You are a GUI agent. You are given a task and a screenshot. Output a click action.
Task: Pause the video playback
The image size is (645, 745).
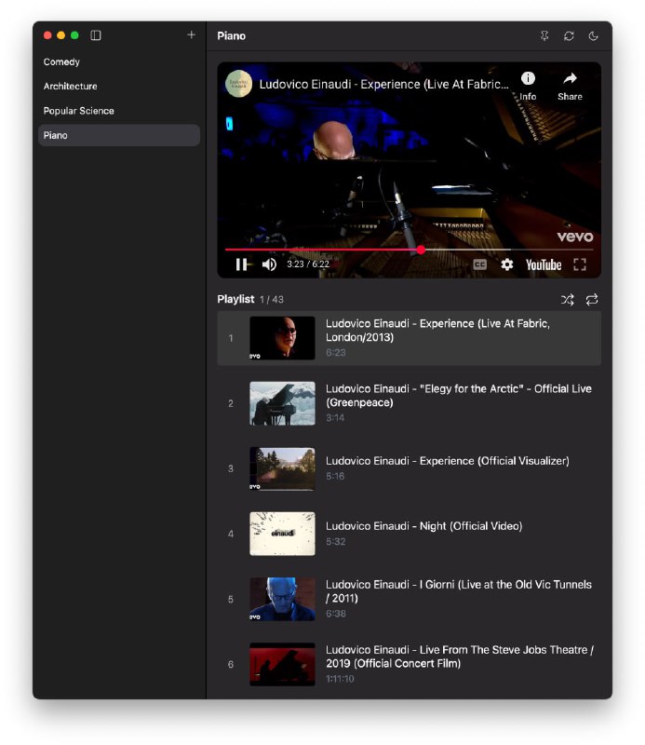click(x=241, y=264)
